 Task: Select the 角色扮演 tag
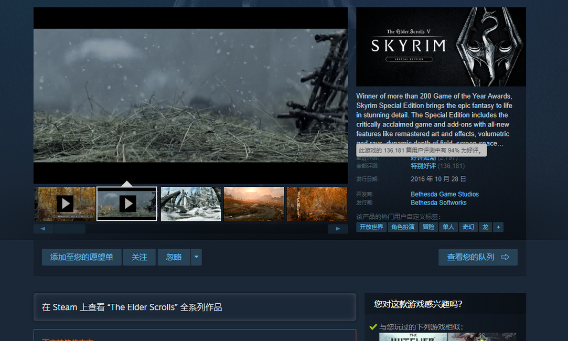pos(403,227)
